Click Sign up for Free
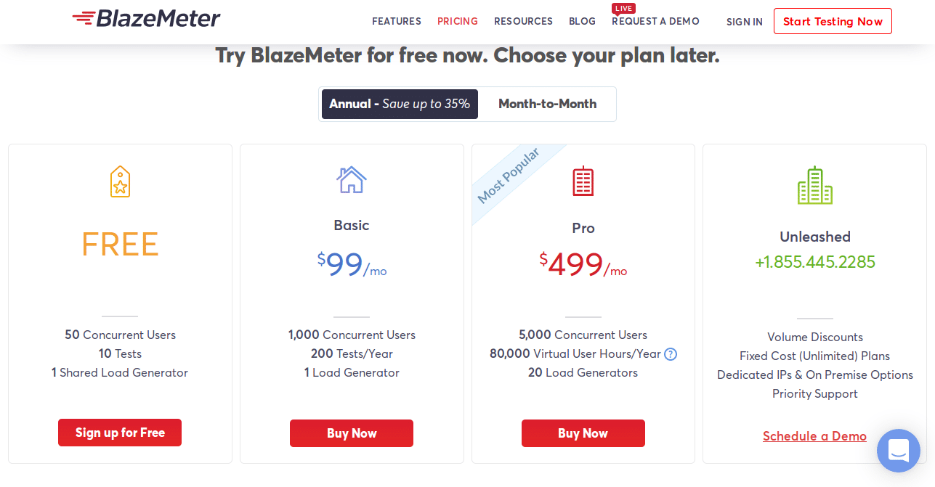The image size is (935, 487). coord(119,433)
